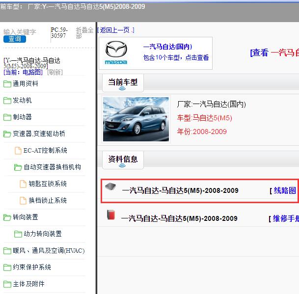Collapse the 转向装置 folder icon

click(x=7, y=217)
